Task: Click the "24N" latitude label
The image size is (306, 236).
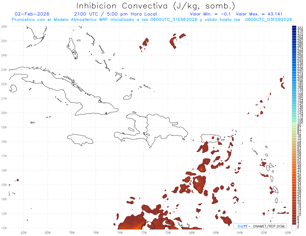Action: pyautogui.click(x=4, y=55)
